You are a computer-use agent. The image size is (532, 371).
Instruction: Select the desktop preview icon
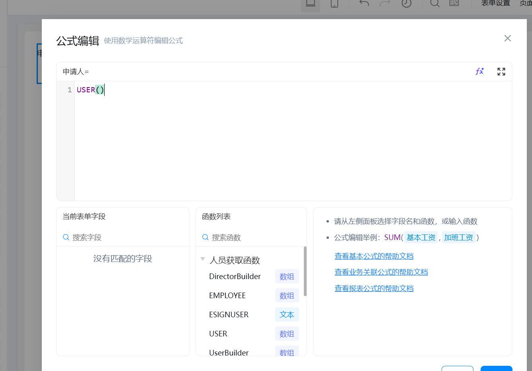click(x=311, y=4)
